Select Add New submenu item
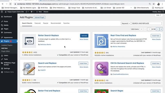Screen dimensions: 165x93 tap(4, 48)
